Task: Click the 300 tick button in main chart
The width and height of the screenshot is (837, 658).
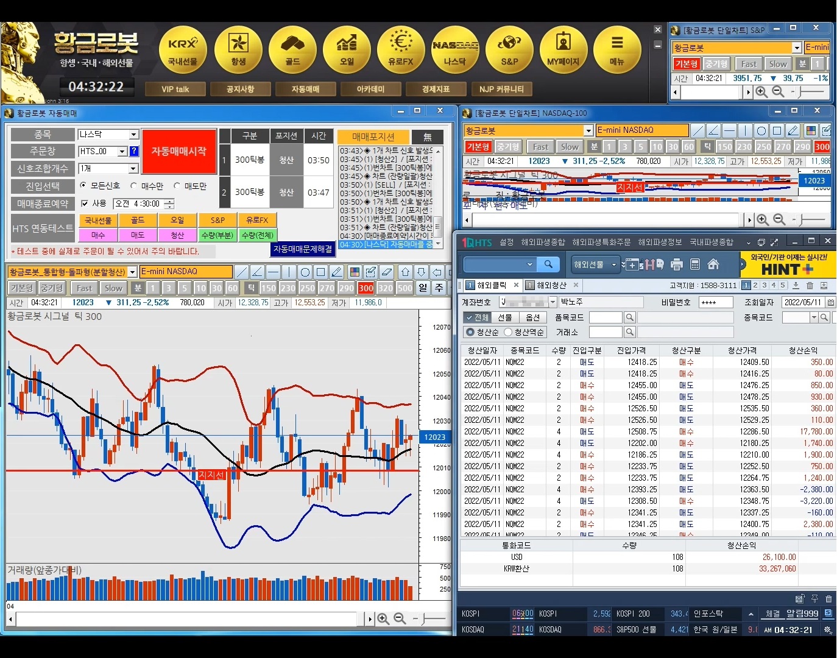Action: (366, 288)
